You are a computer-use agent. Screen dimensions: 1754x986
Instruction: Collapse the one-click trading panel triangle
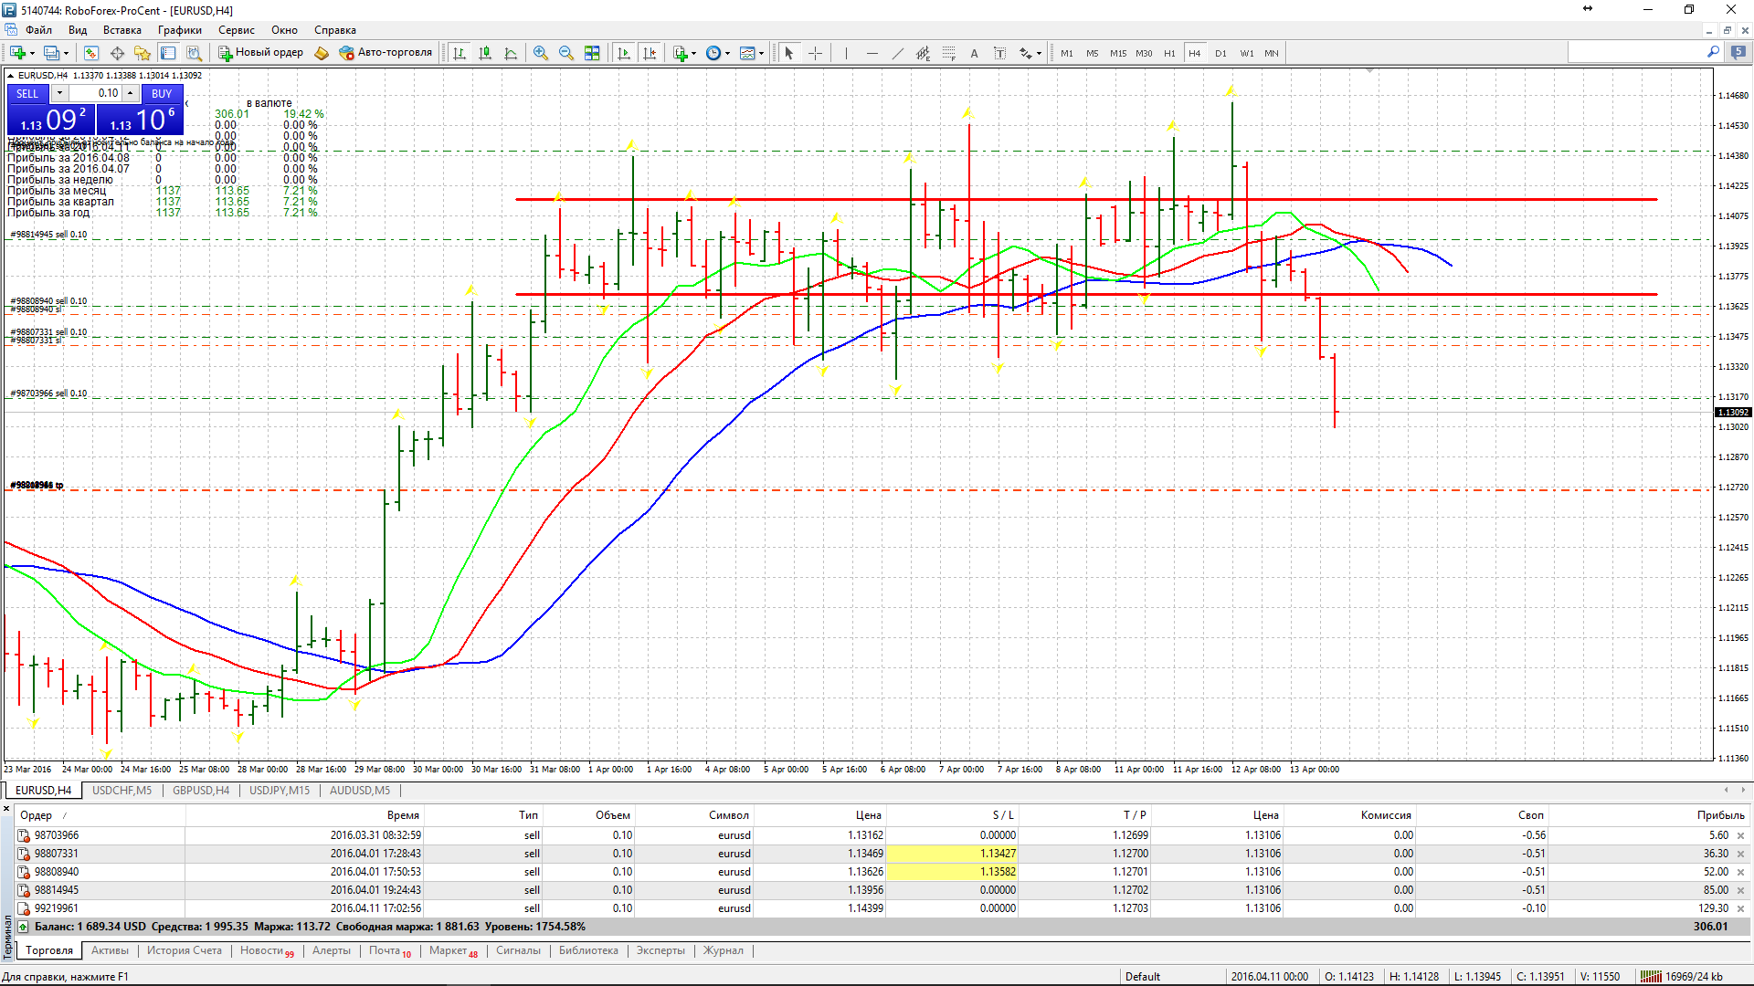[10, 76]
